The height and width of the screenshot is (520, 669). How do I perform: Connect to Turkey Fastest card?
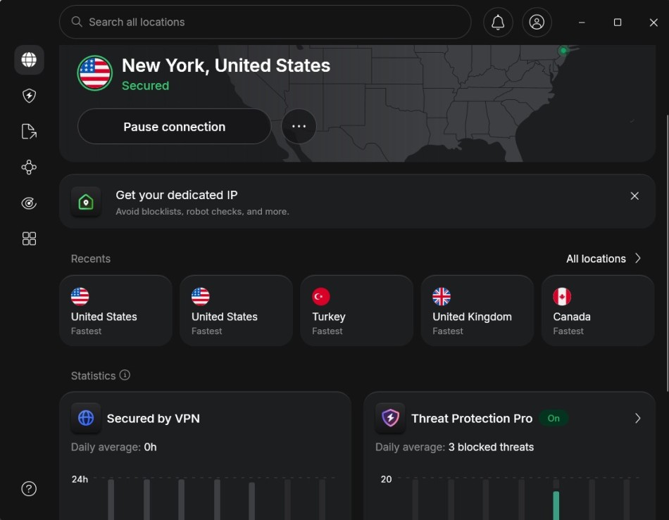(357, 311)
